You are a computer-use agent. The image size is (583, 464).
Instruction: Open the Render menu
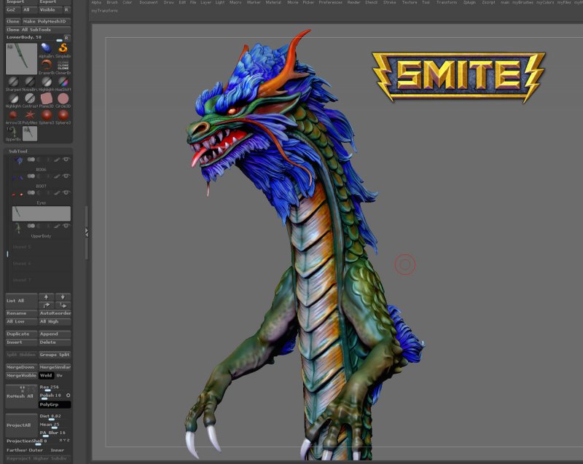click(x=353, y=2)
